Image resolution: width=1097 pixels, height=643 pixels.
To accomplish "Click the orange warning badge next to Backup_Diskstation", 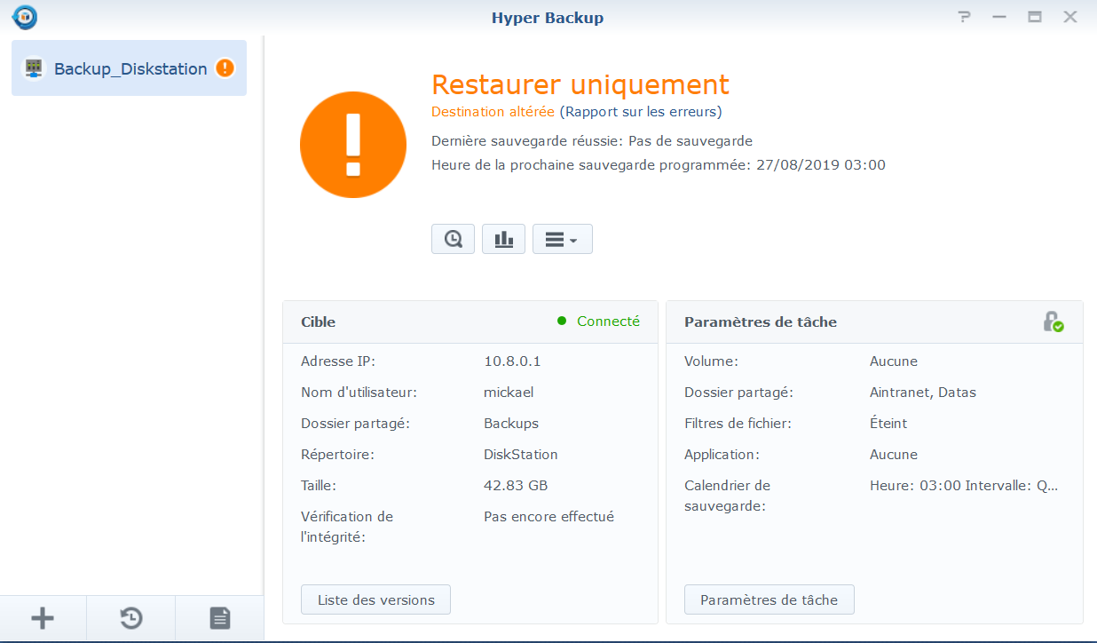I will tap(225, 67).
